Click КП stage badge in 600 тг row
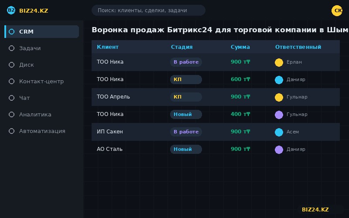This screenshot has width=349, height=218. click(186, 79)
